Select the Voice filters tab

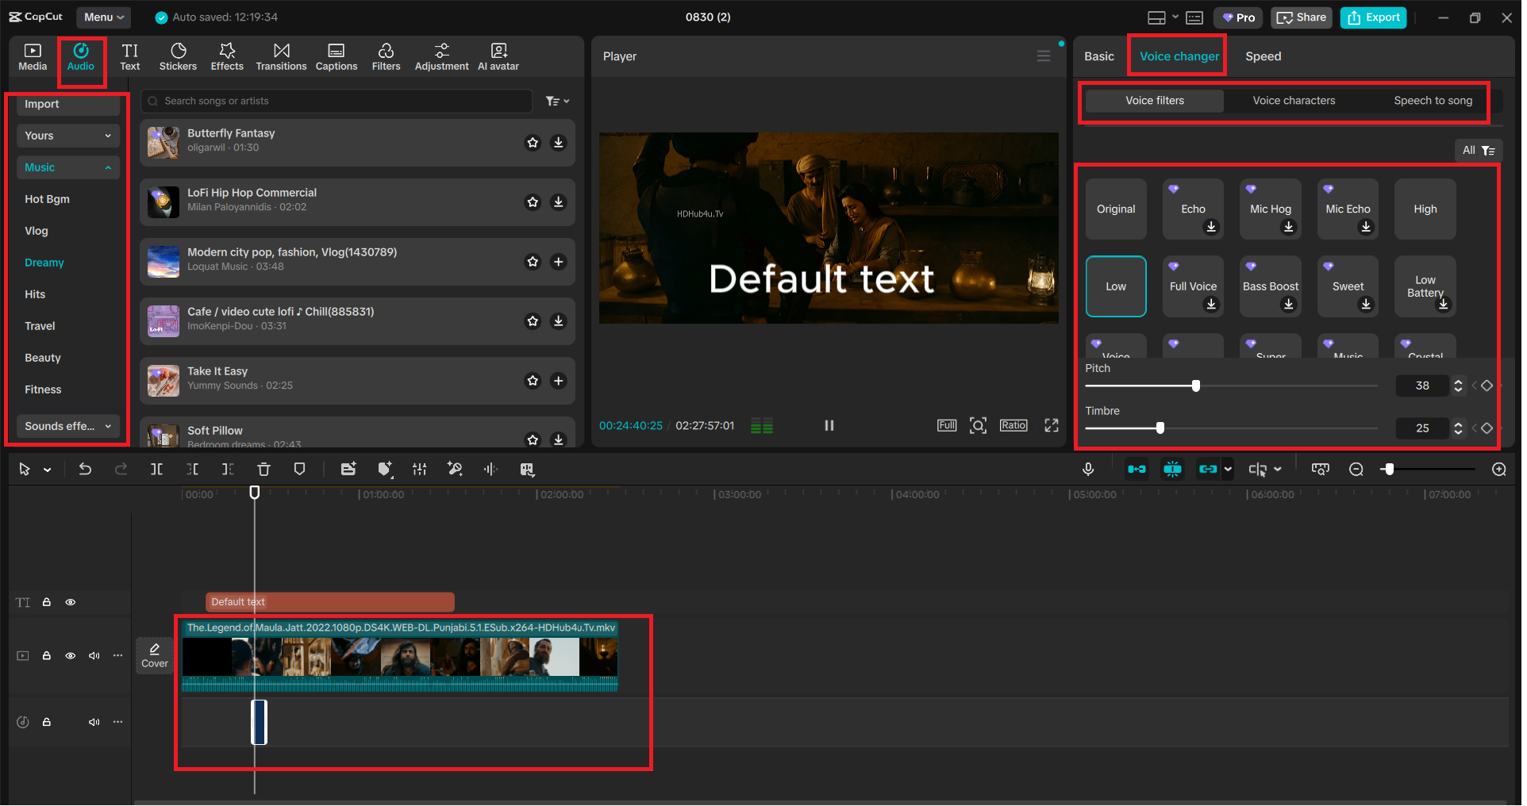coord(1154,101)
